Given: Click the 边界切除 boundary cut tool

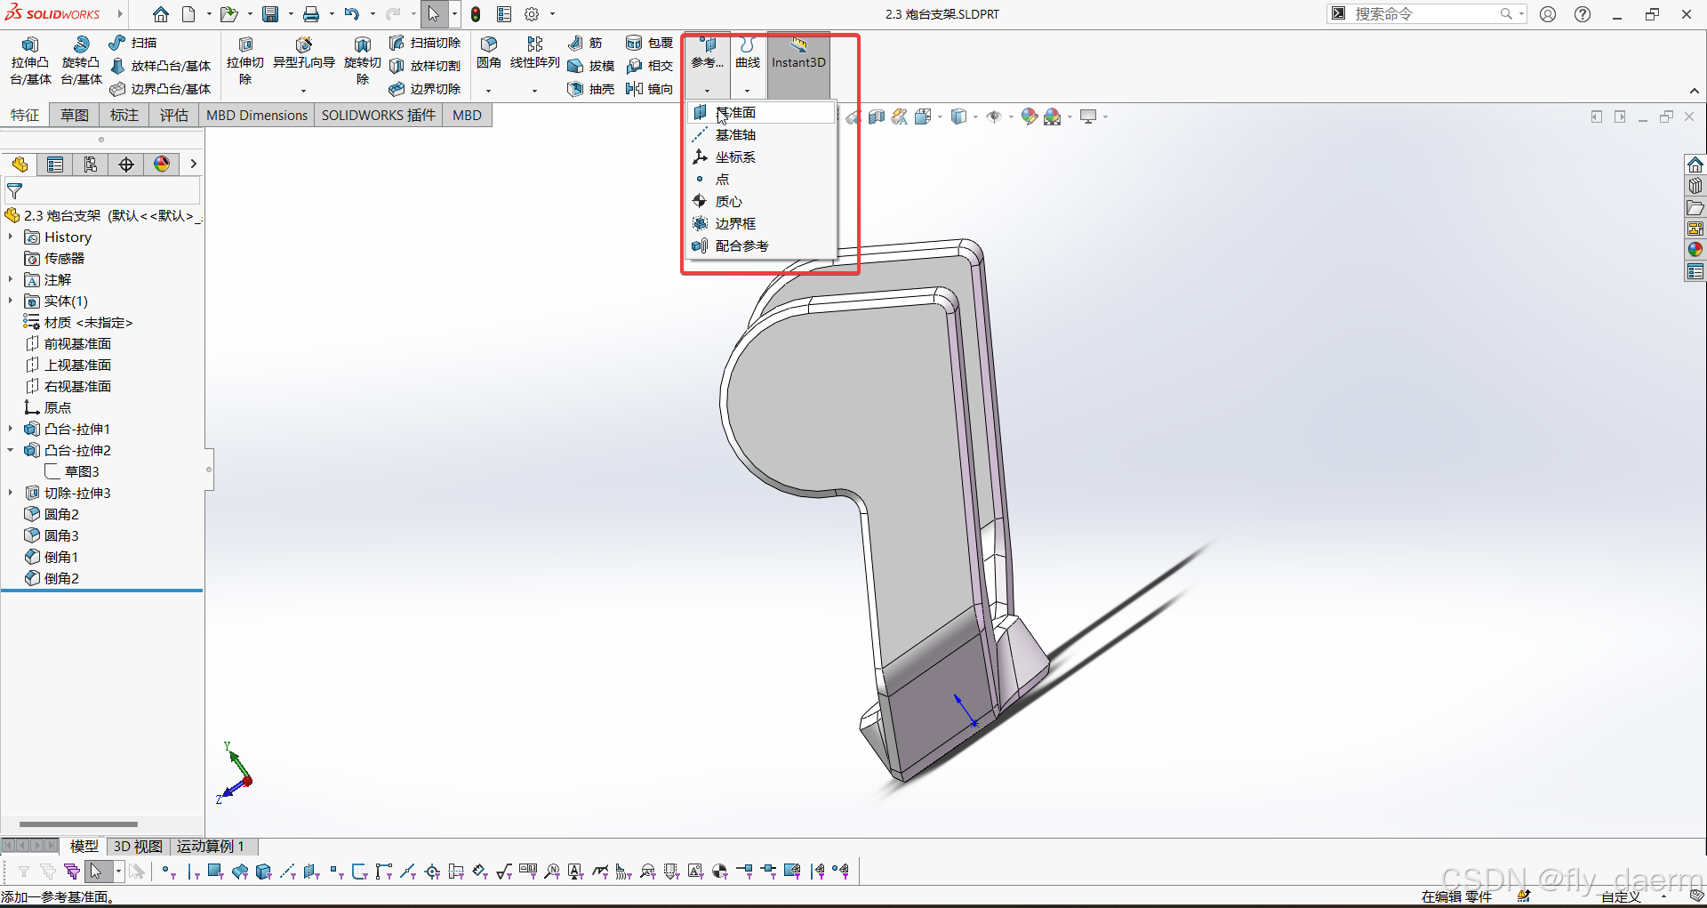Looking at the screenshot, I should [425, 89].
